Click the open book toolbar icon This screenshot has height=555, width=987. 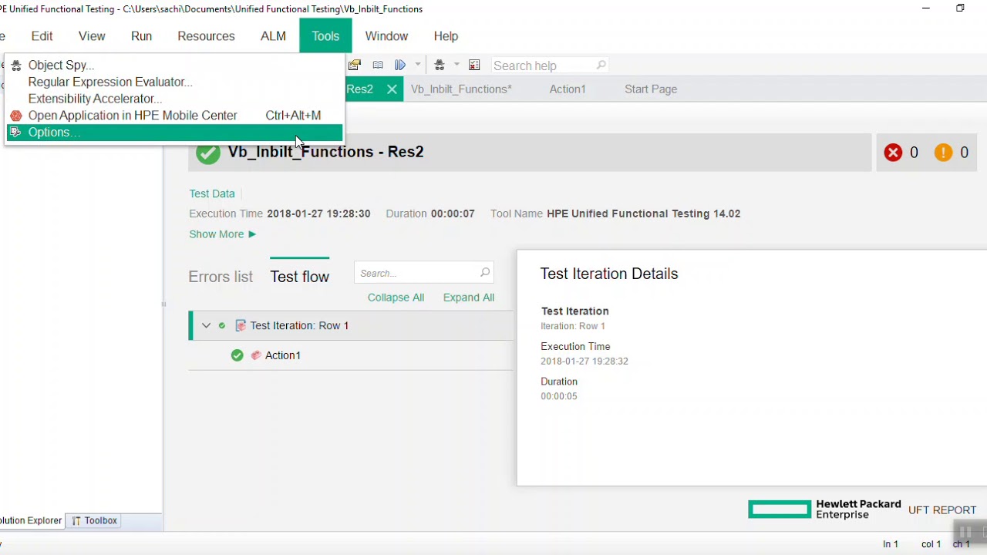[378, 66]
